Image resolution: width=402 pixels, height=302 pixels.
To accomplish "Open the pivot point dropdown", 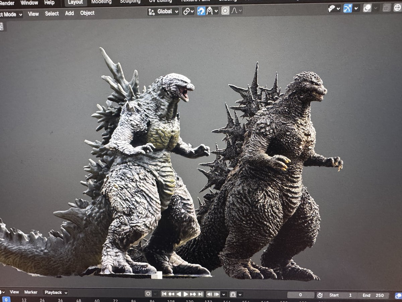I will pyautogui.click(x=188, y=11).
